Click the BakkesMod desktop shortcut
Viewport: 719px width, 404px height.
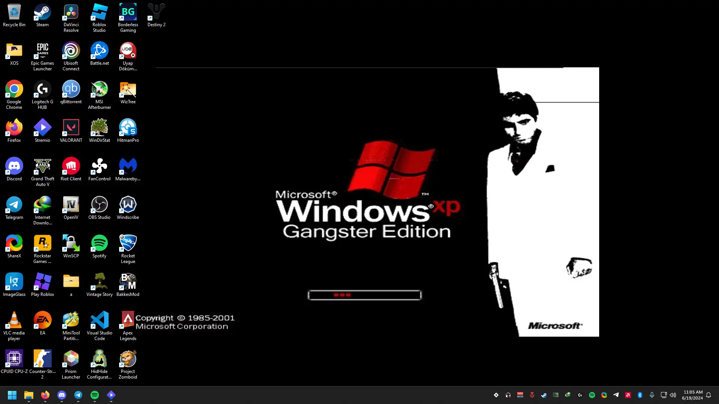(x=128, y=285)
